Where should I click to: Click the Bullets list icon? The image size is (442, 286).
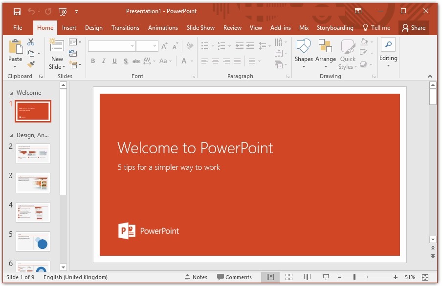[205, 45]
